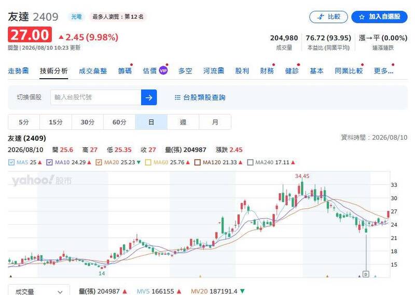Enable the MA60 checkbox
This screenshot has width=415, height=295.
pyautogui.click(x=148, y=163)
